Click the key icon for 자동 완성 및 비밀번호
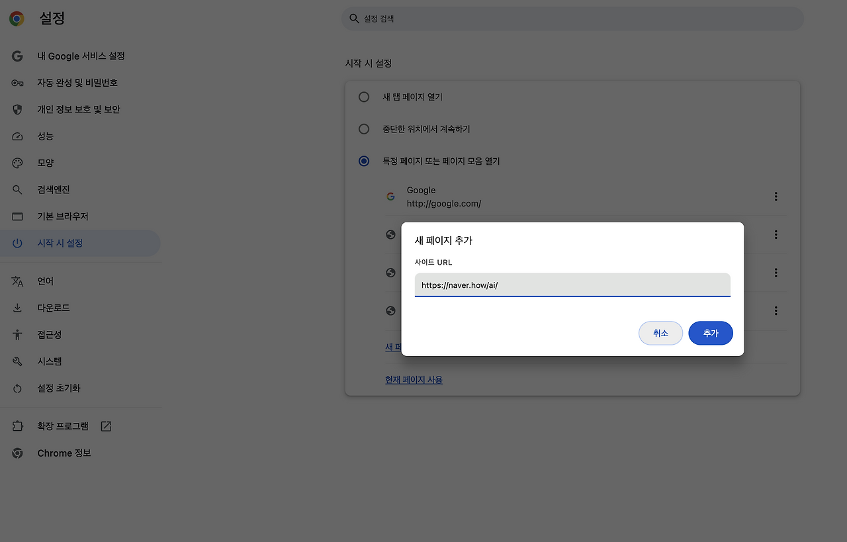The image size is (847, 542). 17,83
